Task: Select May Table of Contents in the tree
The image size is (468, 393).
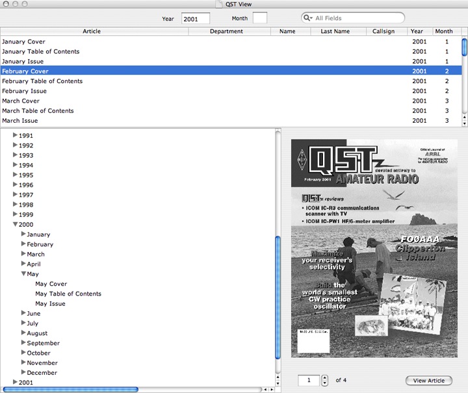Action: (x=68, y=294)
